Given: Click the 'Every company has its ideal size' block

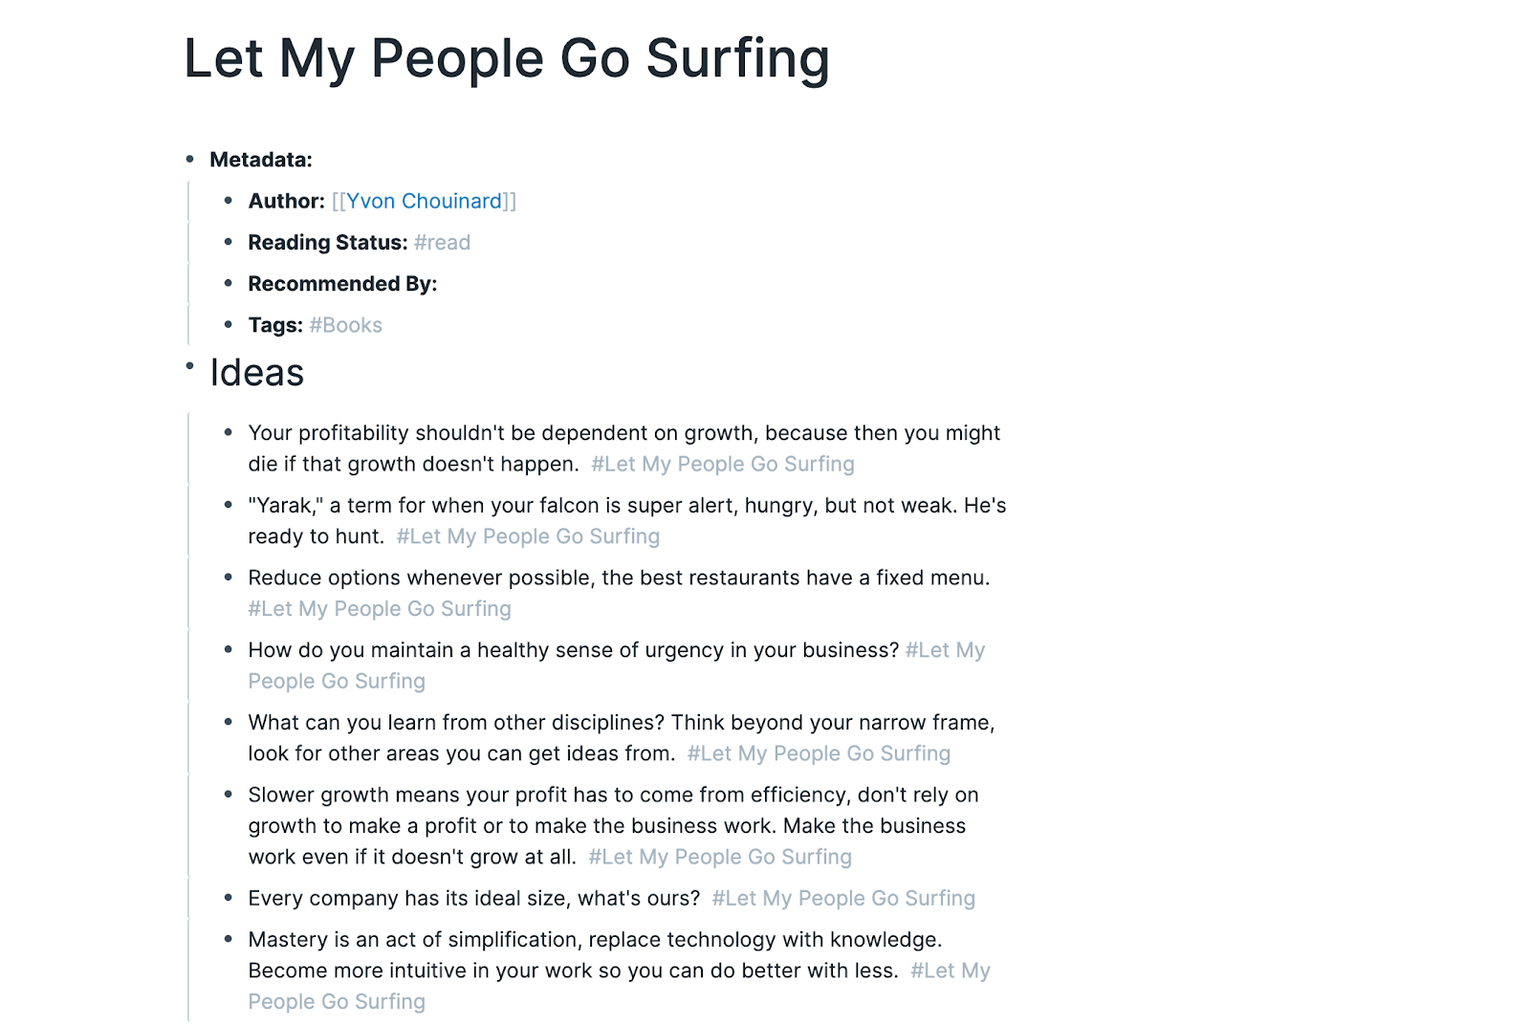Looking at the screenshot, I should [612, 898].
